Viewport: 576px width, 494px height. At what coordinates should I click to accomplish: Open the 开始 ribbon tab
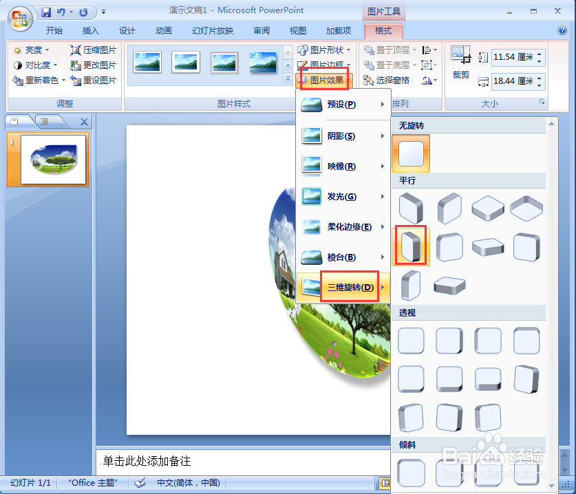pyautogui.click(x=54, y=31)
